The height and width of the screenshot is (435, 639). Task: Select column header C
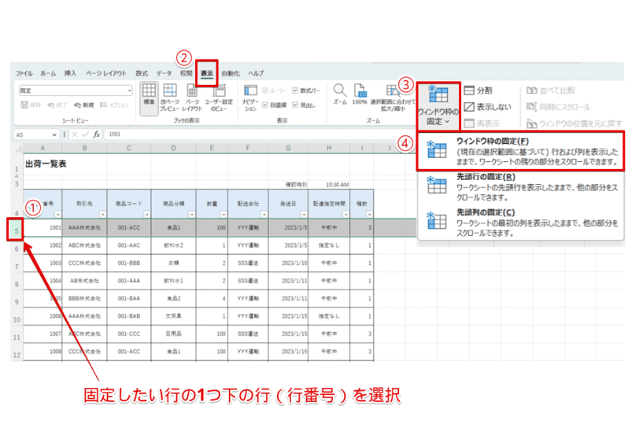point(129,148)
